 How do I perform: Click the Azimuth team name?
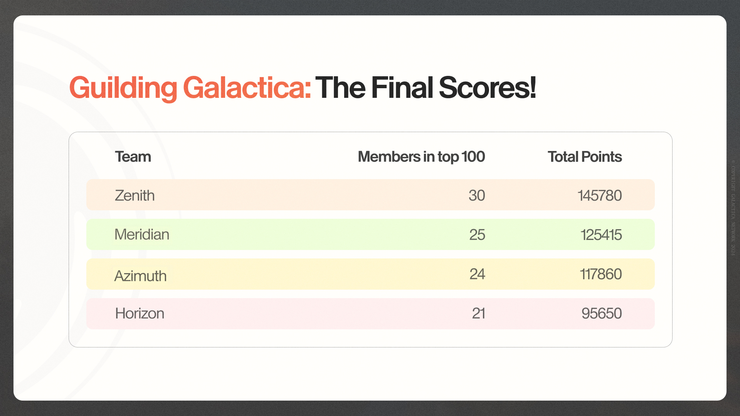pos(140,276)
